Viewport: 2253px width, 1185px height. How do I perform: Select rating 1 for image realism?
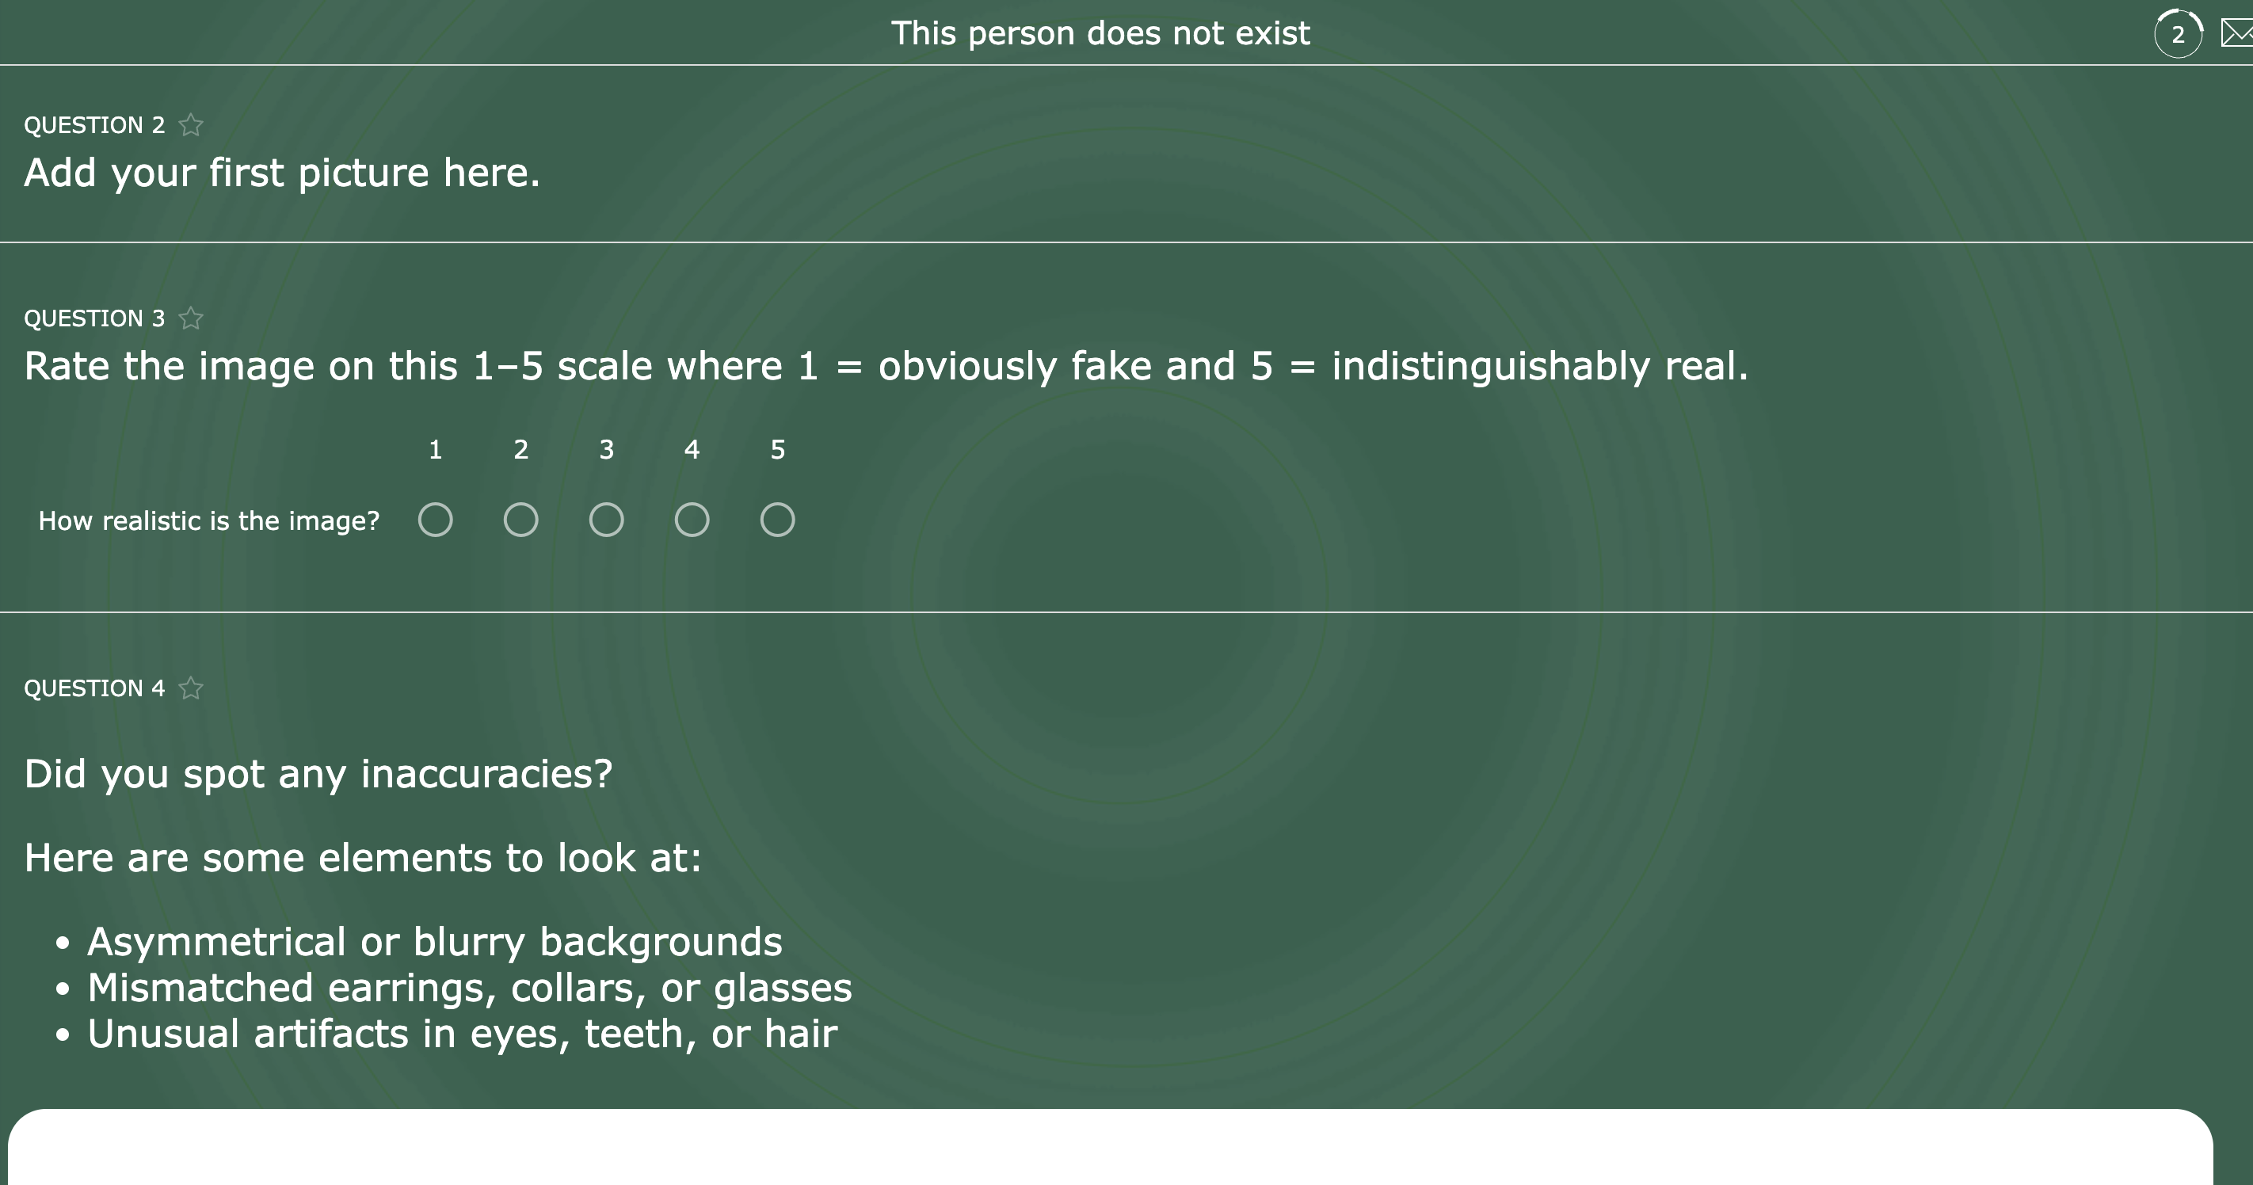pos(435,520)
